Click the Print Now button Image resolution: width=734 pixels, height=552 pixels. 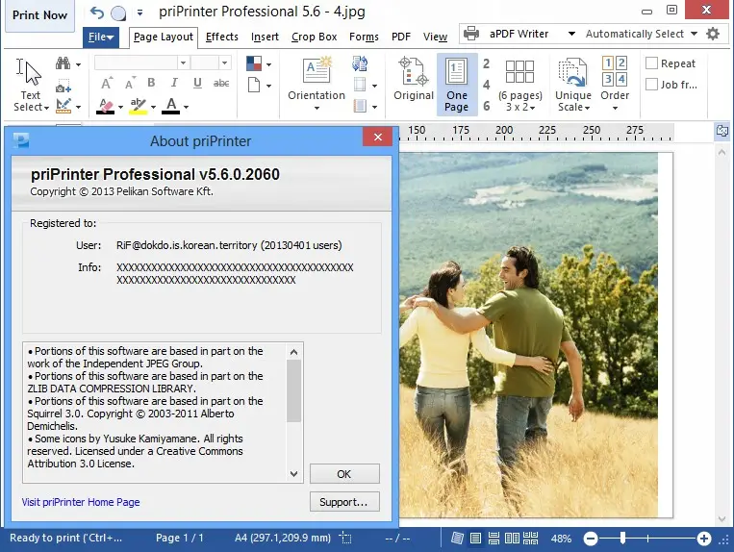tap(39, 15)
